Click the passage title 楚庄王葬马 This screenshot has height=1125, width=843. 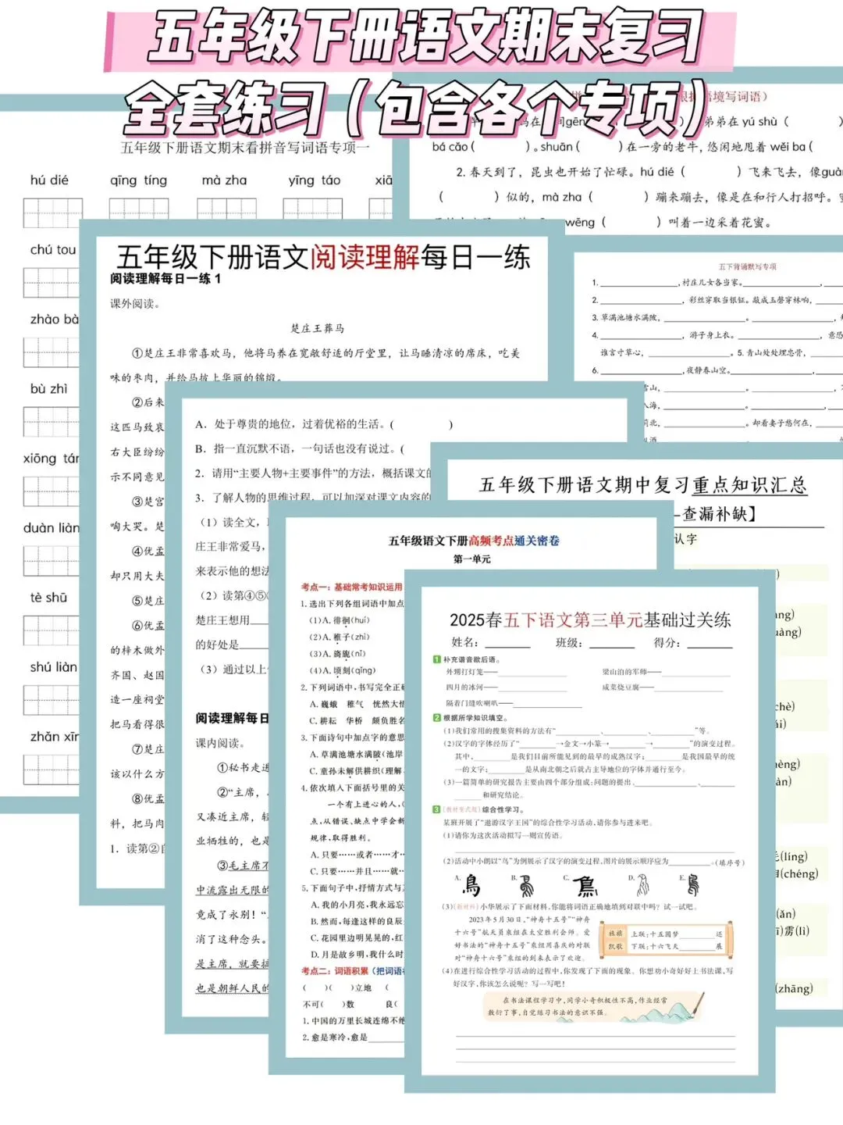pos(317,328)
